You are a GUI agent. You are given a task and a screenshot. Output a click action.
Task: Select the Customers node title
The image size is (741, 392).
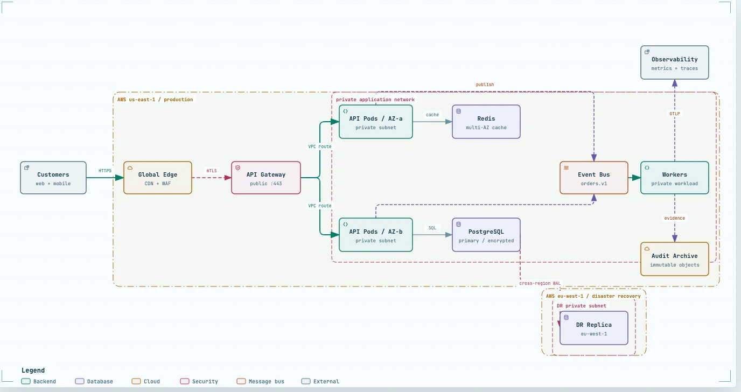(53, 174)
